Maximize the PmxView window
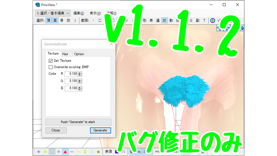This screenshot has width=277, height=156. pyautogui.click(x=224, y=5)
